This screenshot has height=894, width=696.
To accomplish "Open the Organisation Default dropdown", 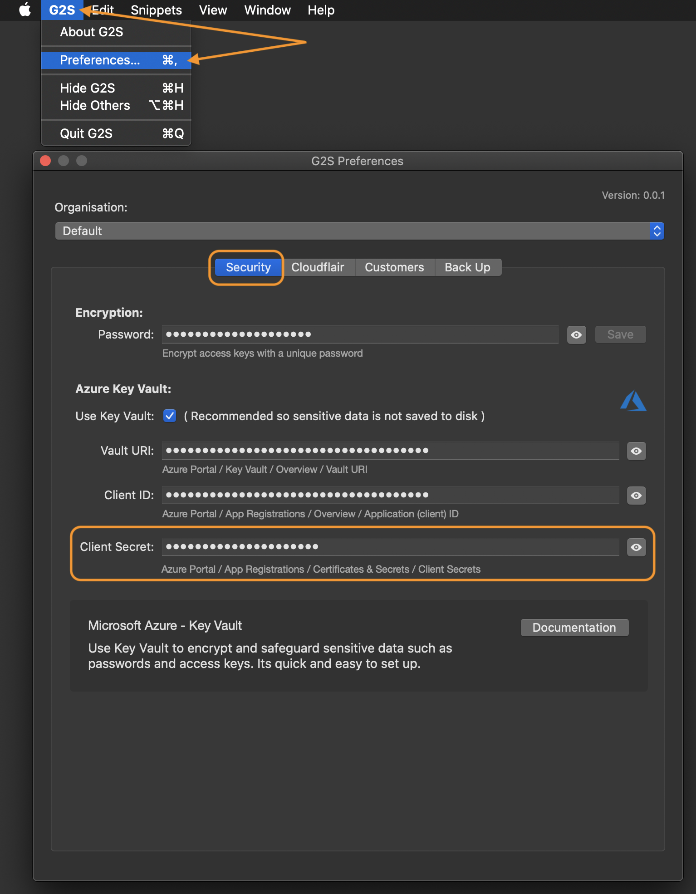I will click(359, 231).
